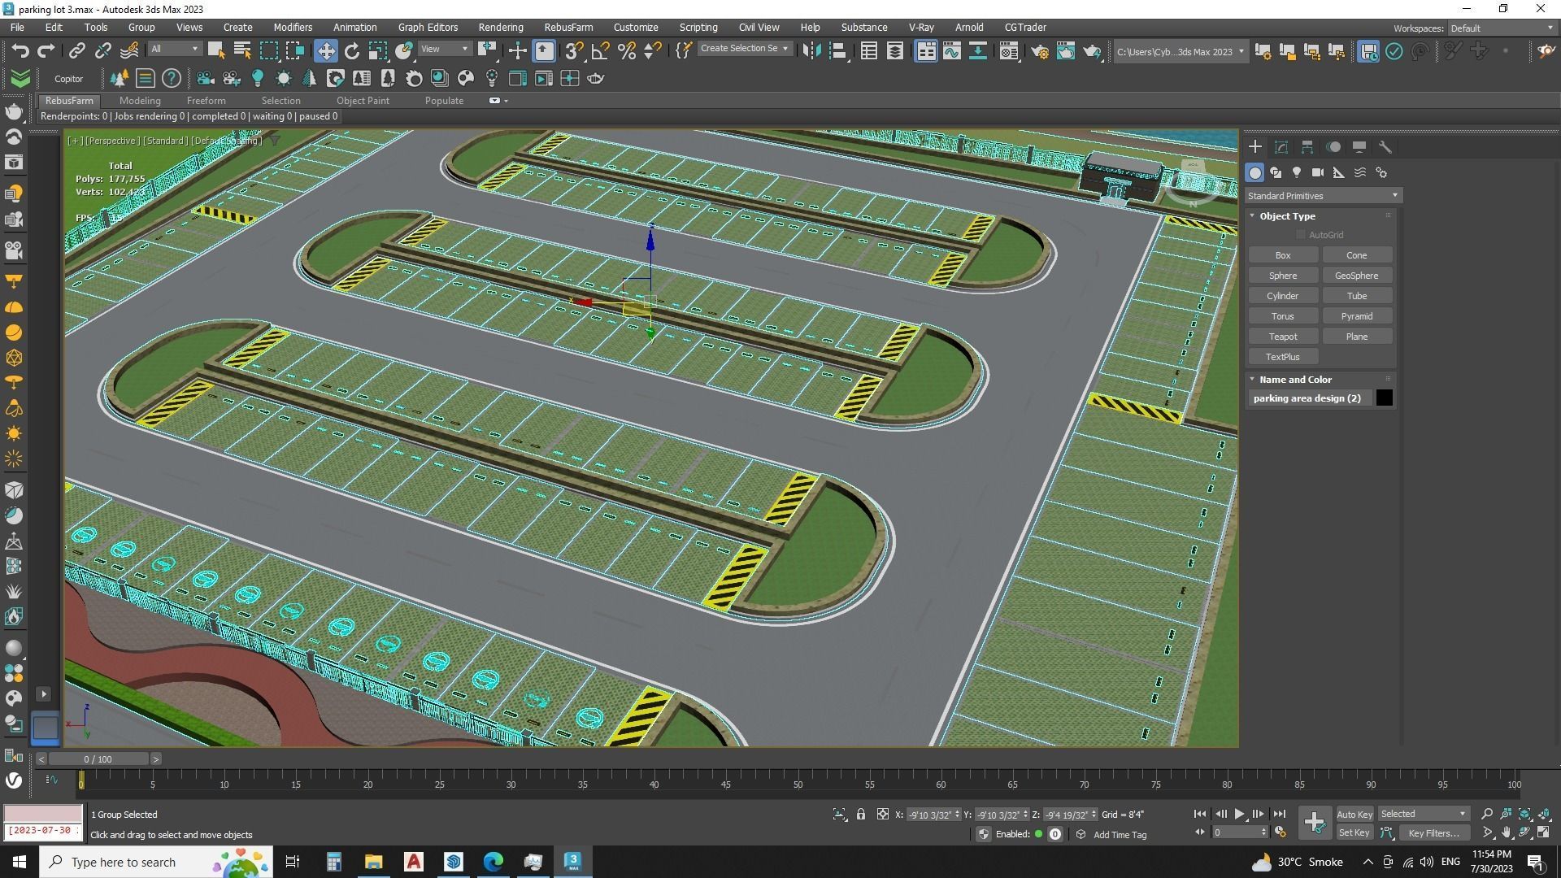Choose the Select Object tool
1561x878 pixels.
tap(216, 50)
